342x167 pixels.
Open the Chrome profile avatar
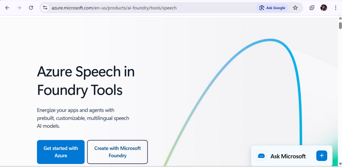point(323,8)
